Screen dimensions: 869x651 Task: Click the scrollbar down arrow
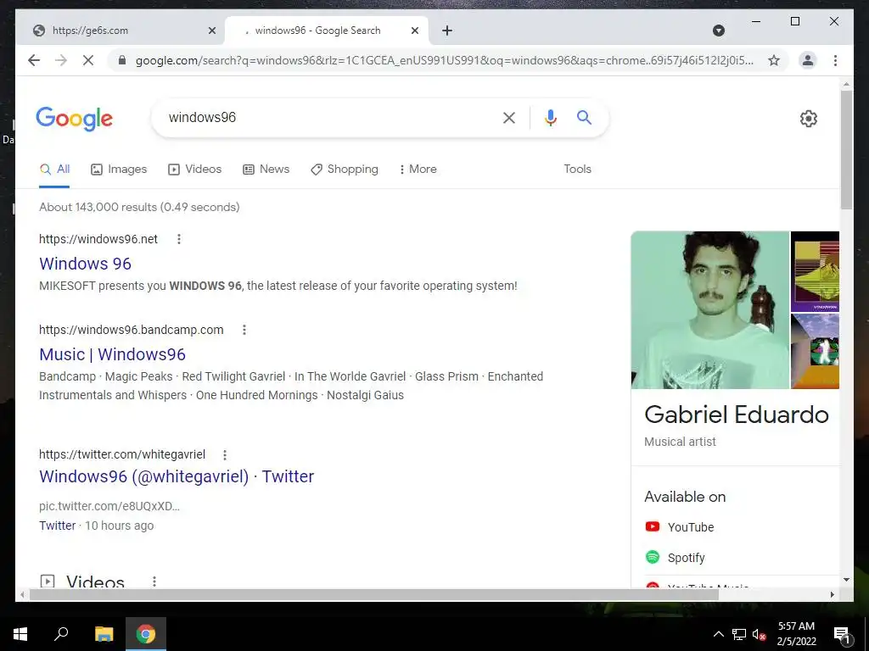[846, 580]
